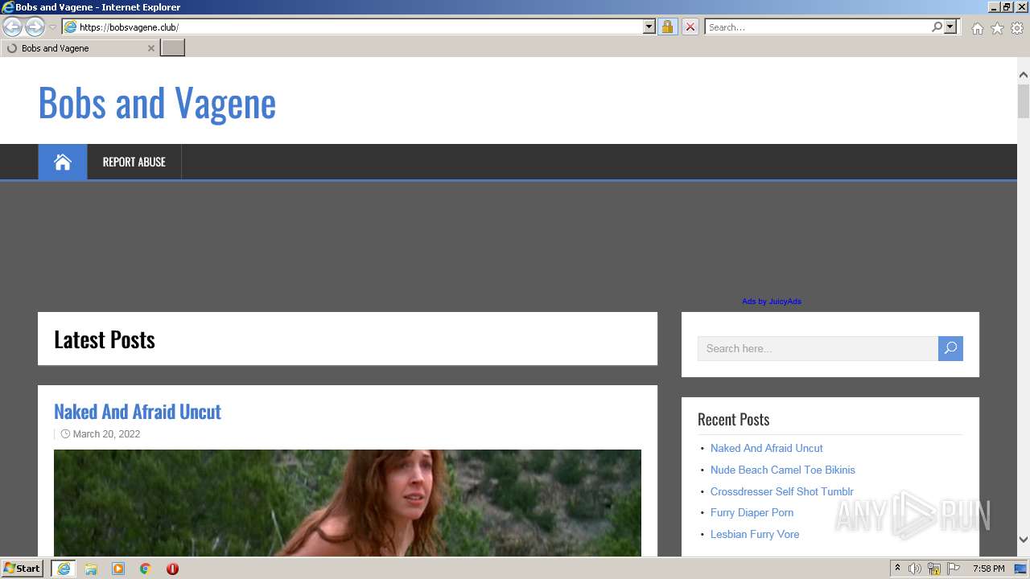The width and height of the screenshot is (1030, 579).
Task: Click the browser Forward arrow button
Action: pos(35,27)
